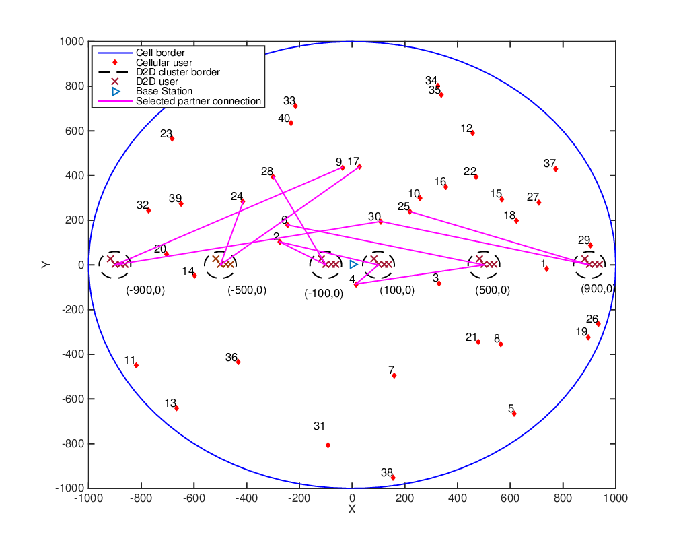This screenshot has height=549, width=681.
Task: Click the Base Station triangle in the plot center
Action: (x=353, y=264)
